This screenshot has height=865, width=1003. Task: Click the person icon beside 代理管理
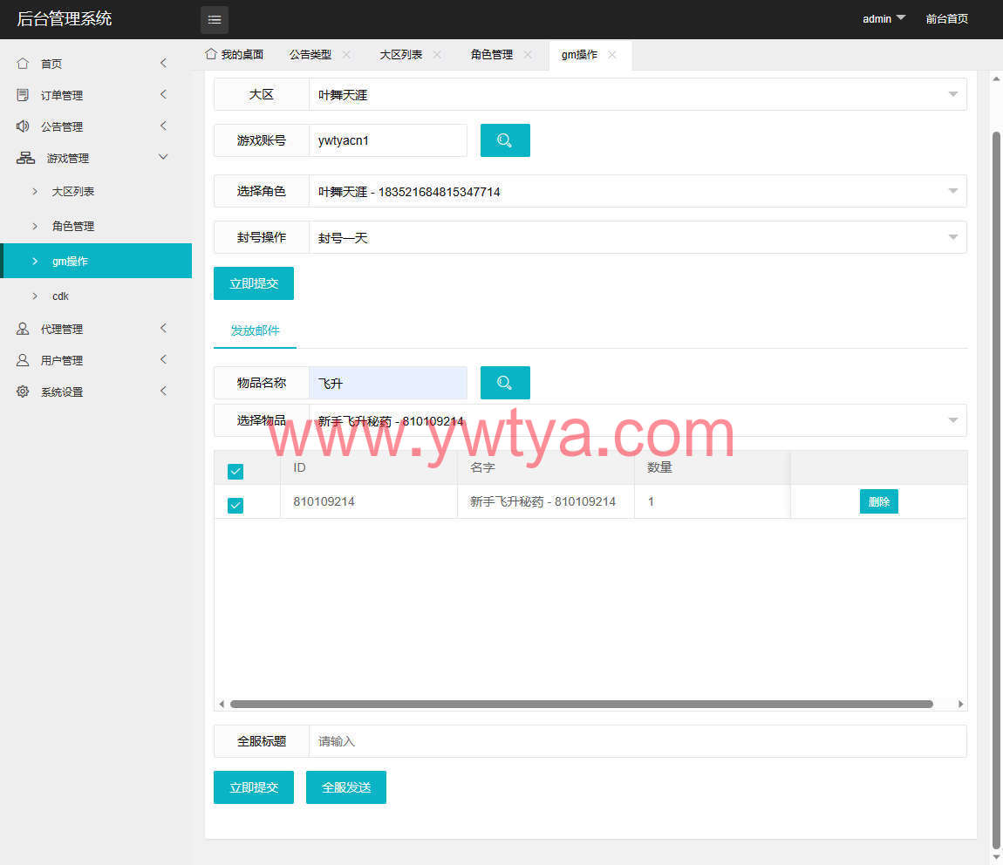[x=23, y=329]
